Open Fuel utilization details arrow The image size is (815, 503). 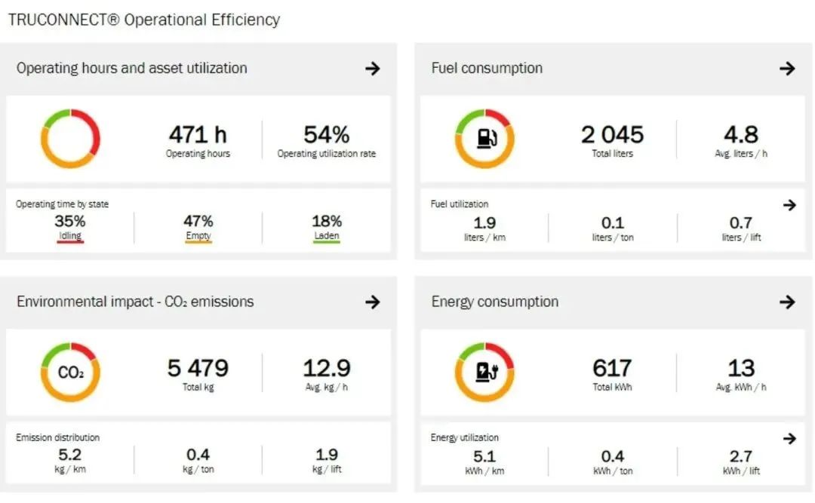click(789, 205)
